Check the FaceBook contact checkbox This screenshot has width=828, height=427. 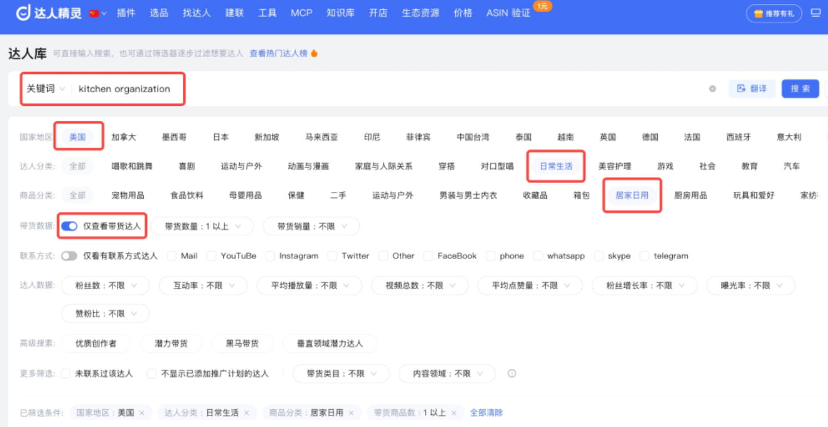[x=428, y=256]
